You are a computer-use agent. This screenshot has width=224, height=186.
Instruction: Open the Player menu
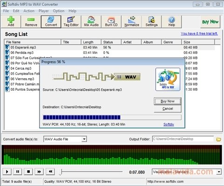[x=44, y=11]
